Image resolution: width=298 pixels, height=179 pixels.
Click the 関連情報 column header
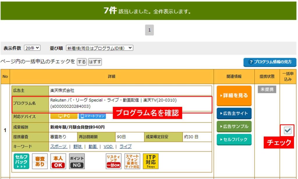[x=234, y=76]
